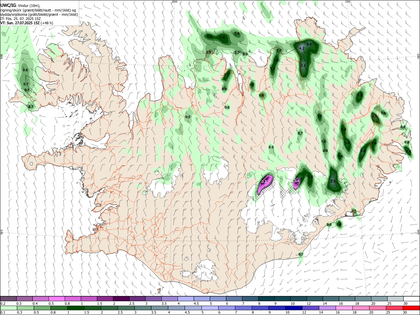Click the "rigning/skúrir (grænt/blátt/rautt" legend description line
Viewport: 420px width, 315px height.
tap(38, 10)
